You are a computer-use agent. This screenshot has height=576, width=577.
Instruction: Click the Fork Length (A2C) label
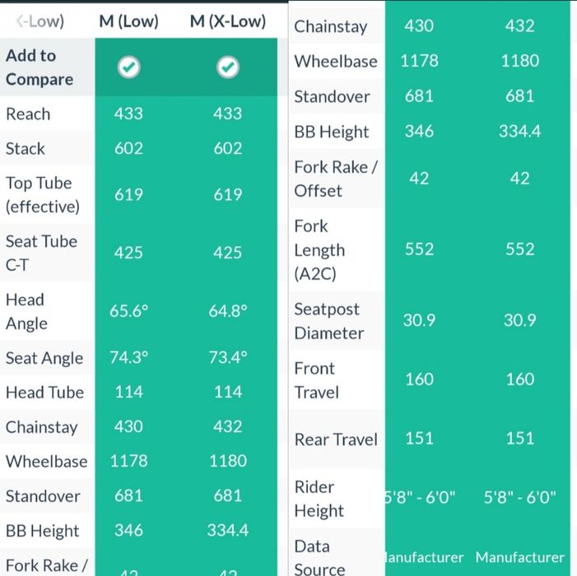tap(319, 250)
